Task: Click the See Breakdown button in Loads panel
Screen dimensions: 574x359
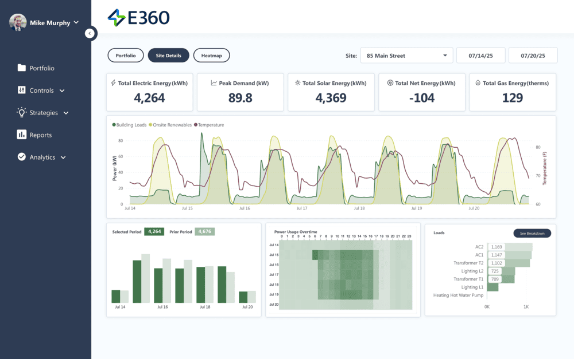Action: click(x=532, y=233)
